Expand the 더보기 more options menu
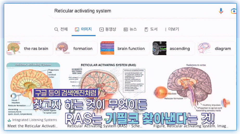 coord(172,30)
